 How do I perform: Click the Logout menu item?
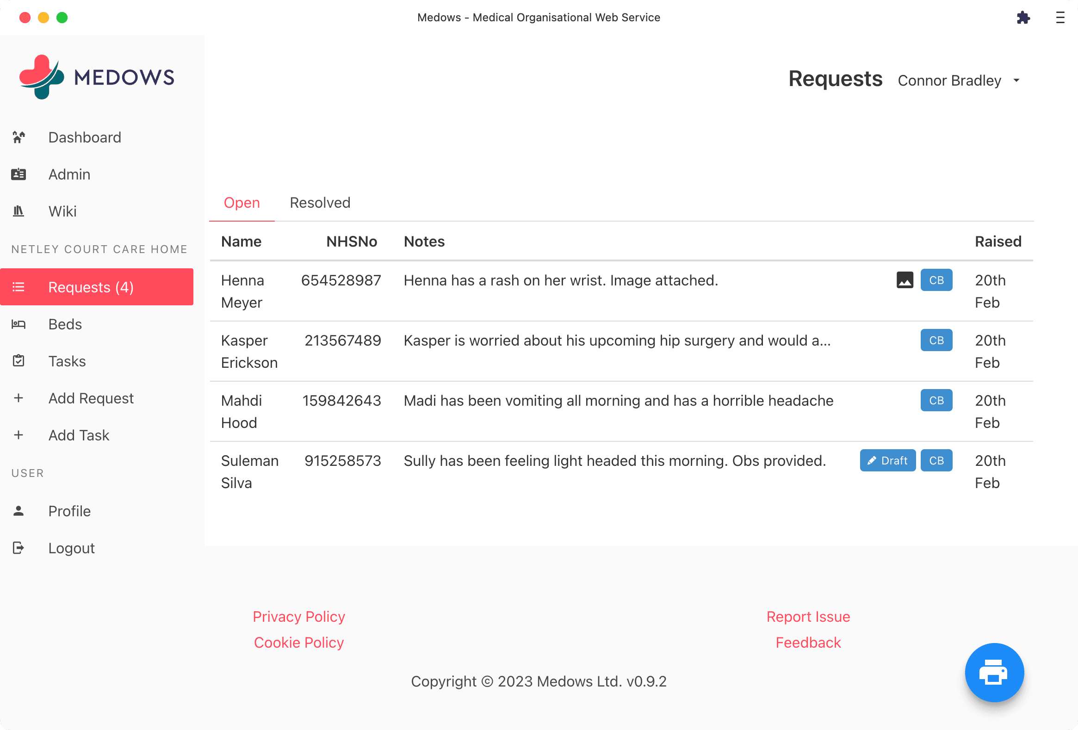(72, 548)
